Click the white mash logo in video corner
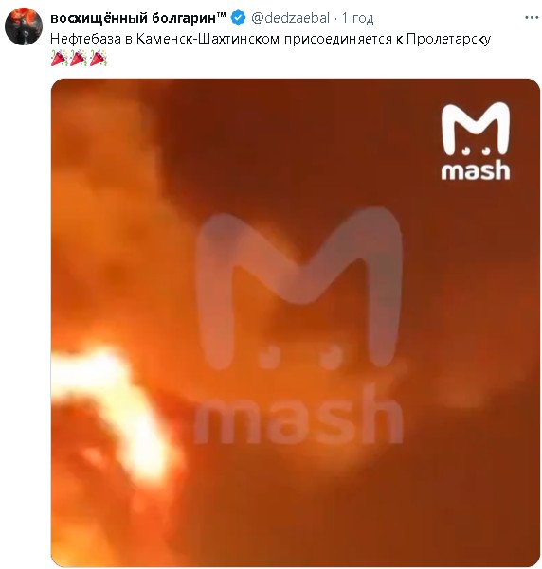Image resolution: width=542 pixels, height=569 pixels. pos(476,141)
